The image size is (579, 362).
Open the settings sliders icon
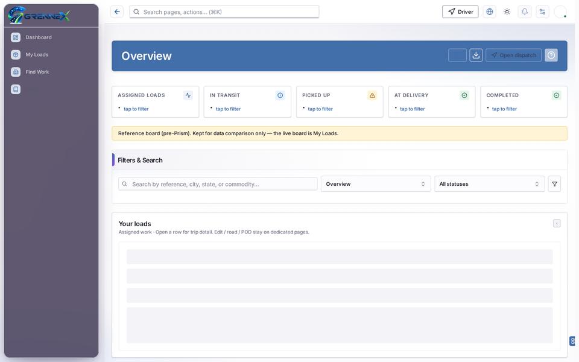[542, 12]
